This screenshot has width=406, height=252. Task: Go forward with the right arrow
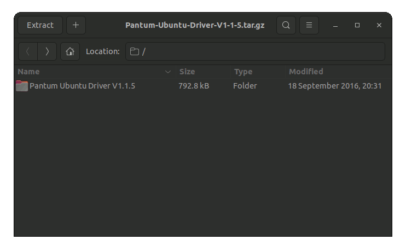(47, 51)
